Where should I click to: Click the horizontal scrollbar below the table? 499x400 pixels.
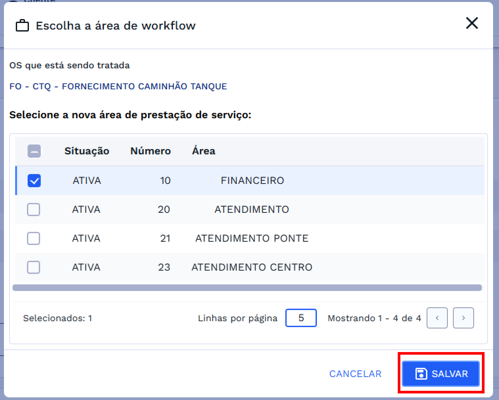click(247, 288)
